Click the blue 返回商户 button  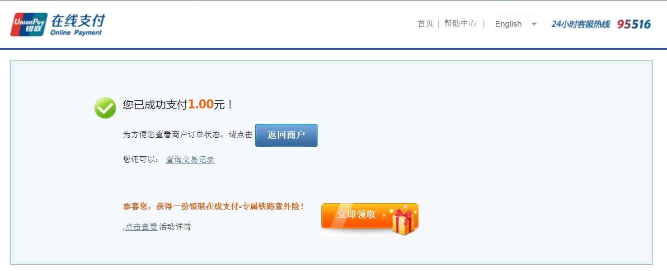pos(287,135)
